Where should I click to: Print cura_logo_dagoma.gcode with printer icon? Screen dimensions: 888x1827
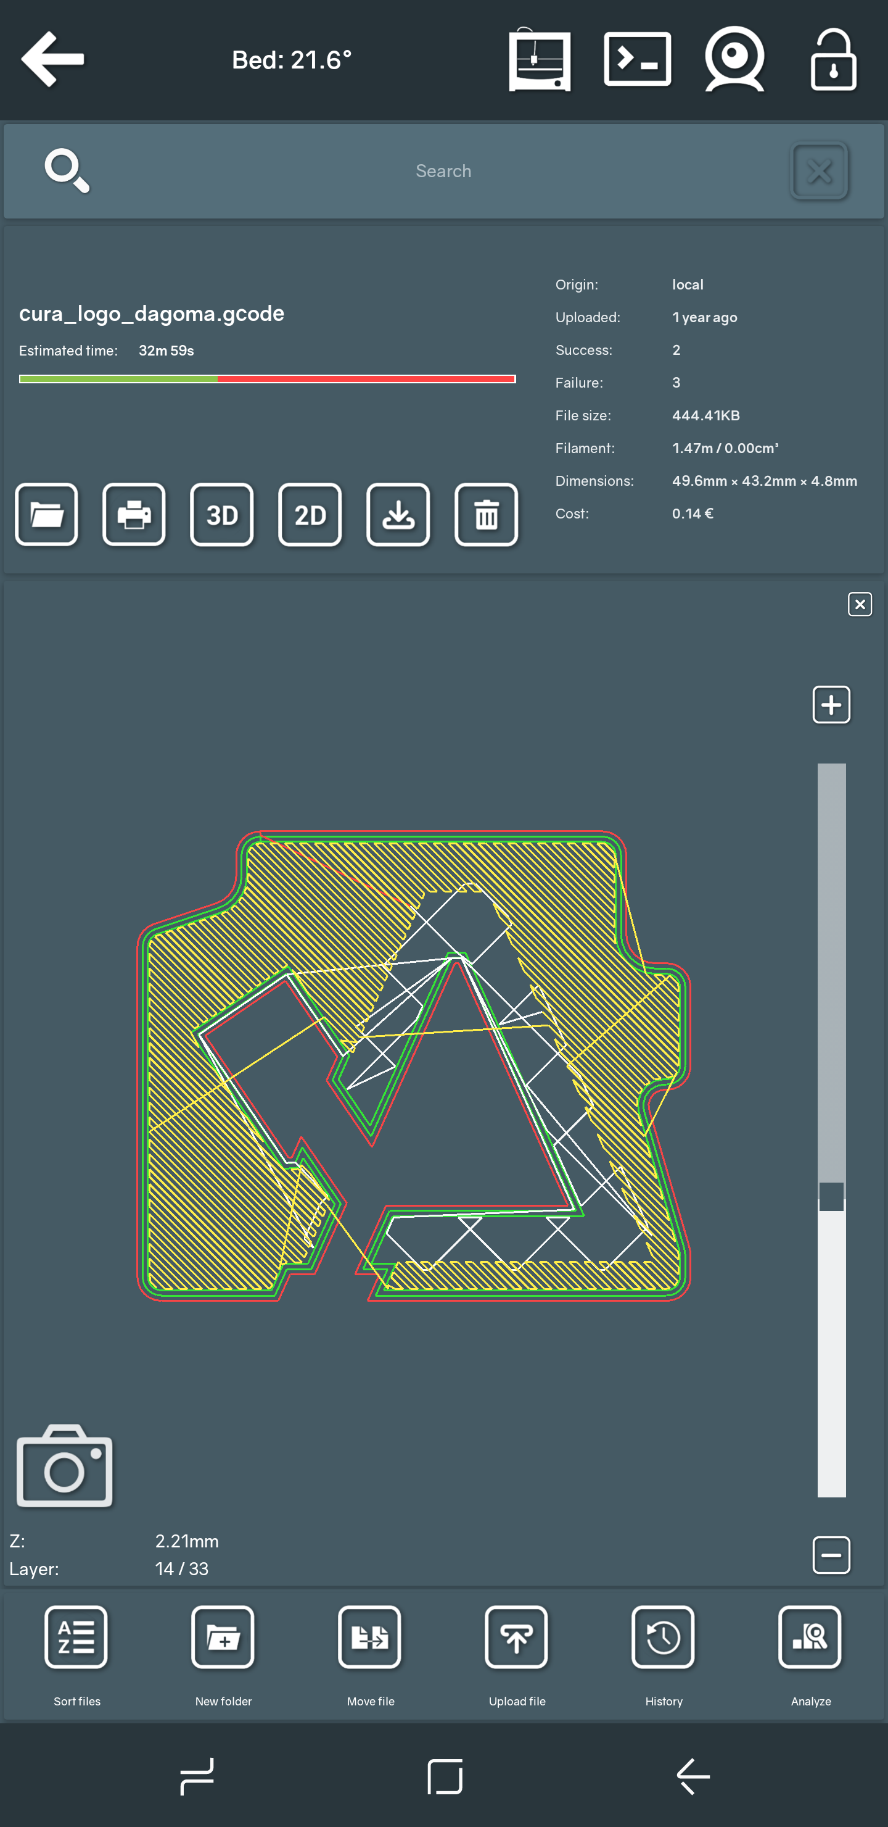[x=134, y=515]
